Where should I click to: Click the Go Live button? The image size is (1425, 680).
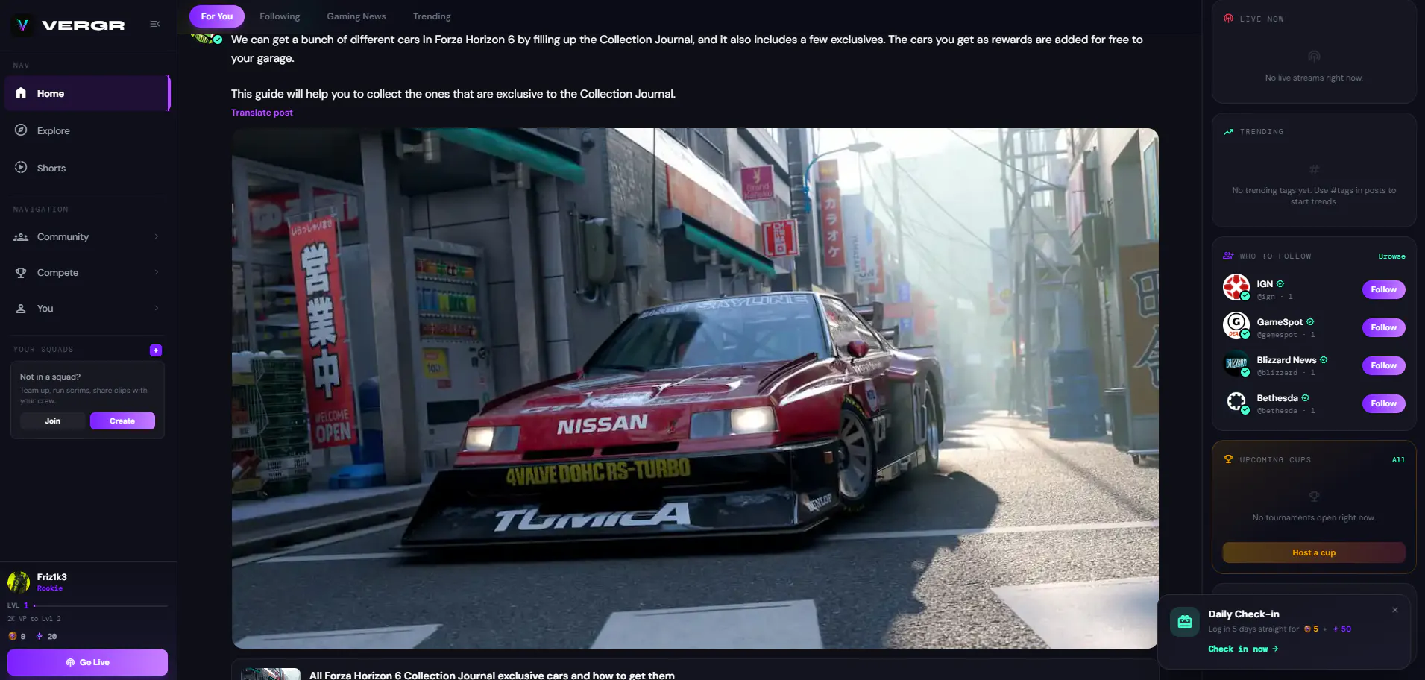pos(87,662)
